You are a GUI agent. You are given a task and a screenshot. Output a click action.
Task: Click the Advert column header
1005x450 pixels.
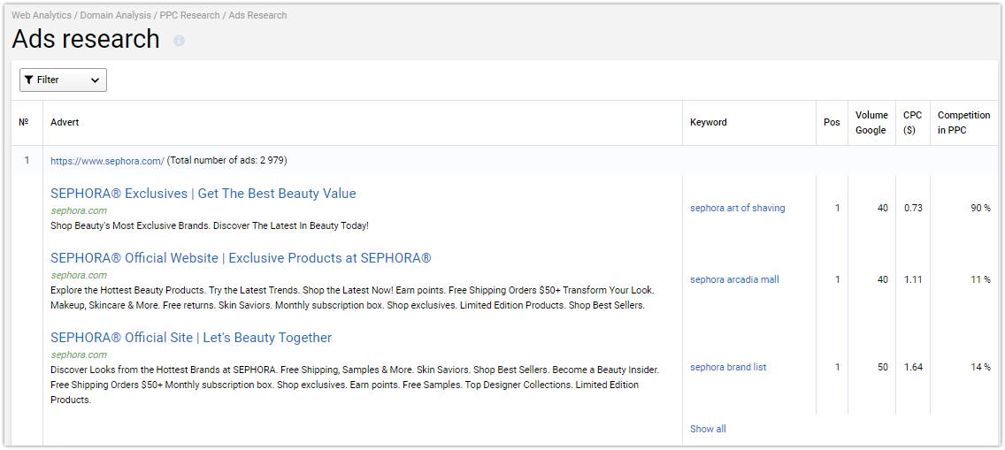pos(65,122)
